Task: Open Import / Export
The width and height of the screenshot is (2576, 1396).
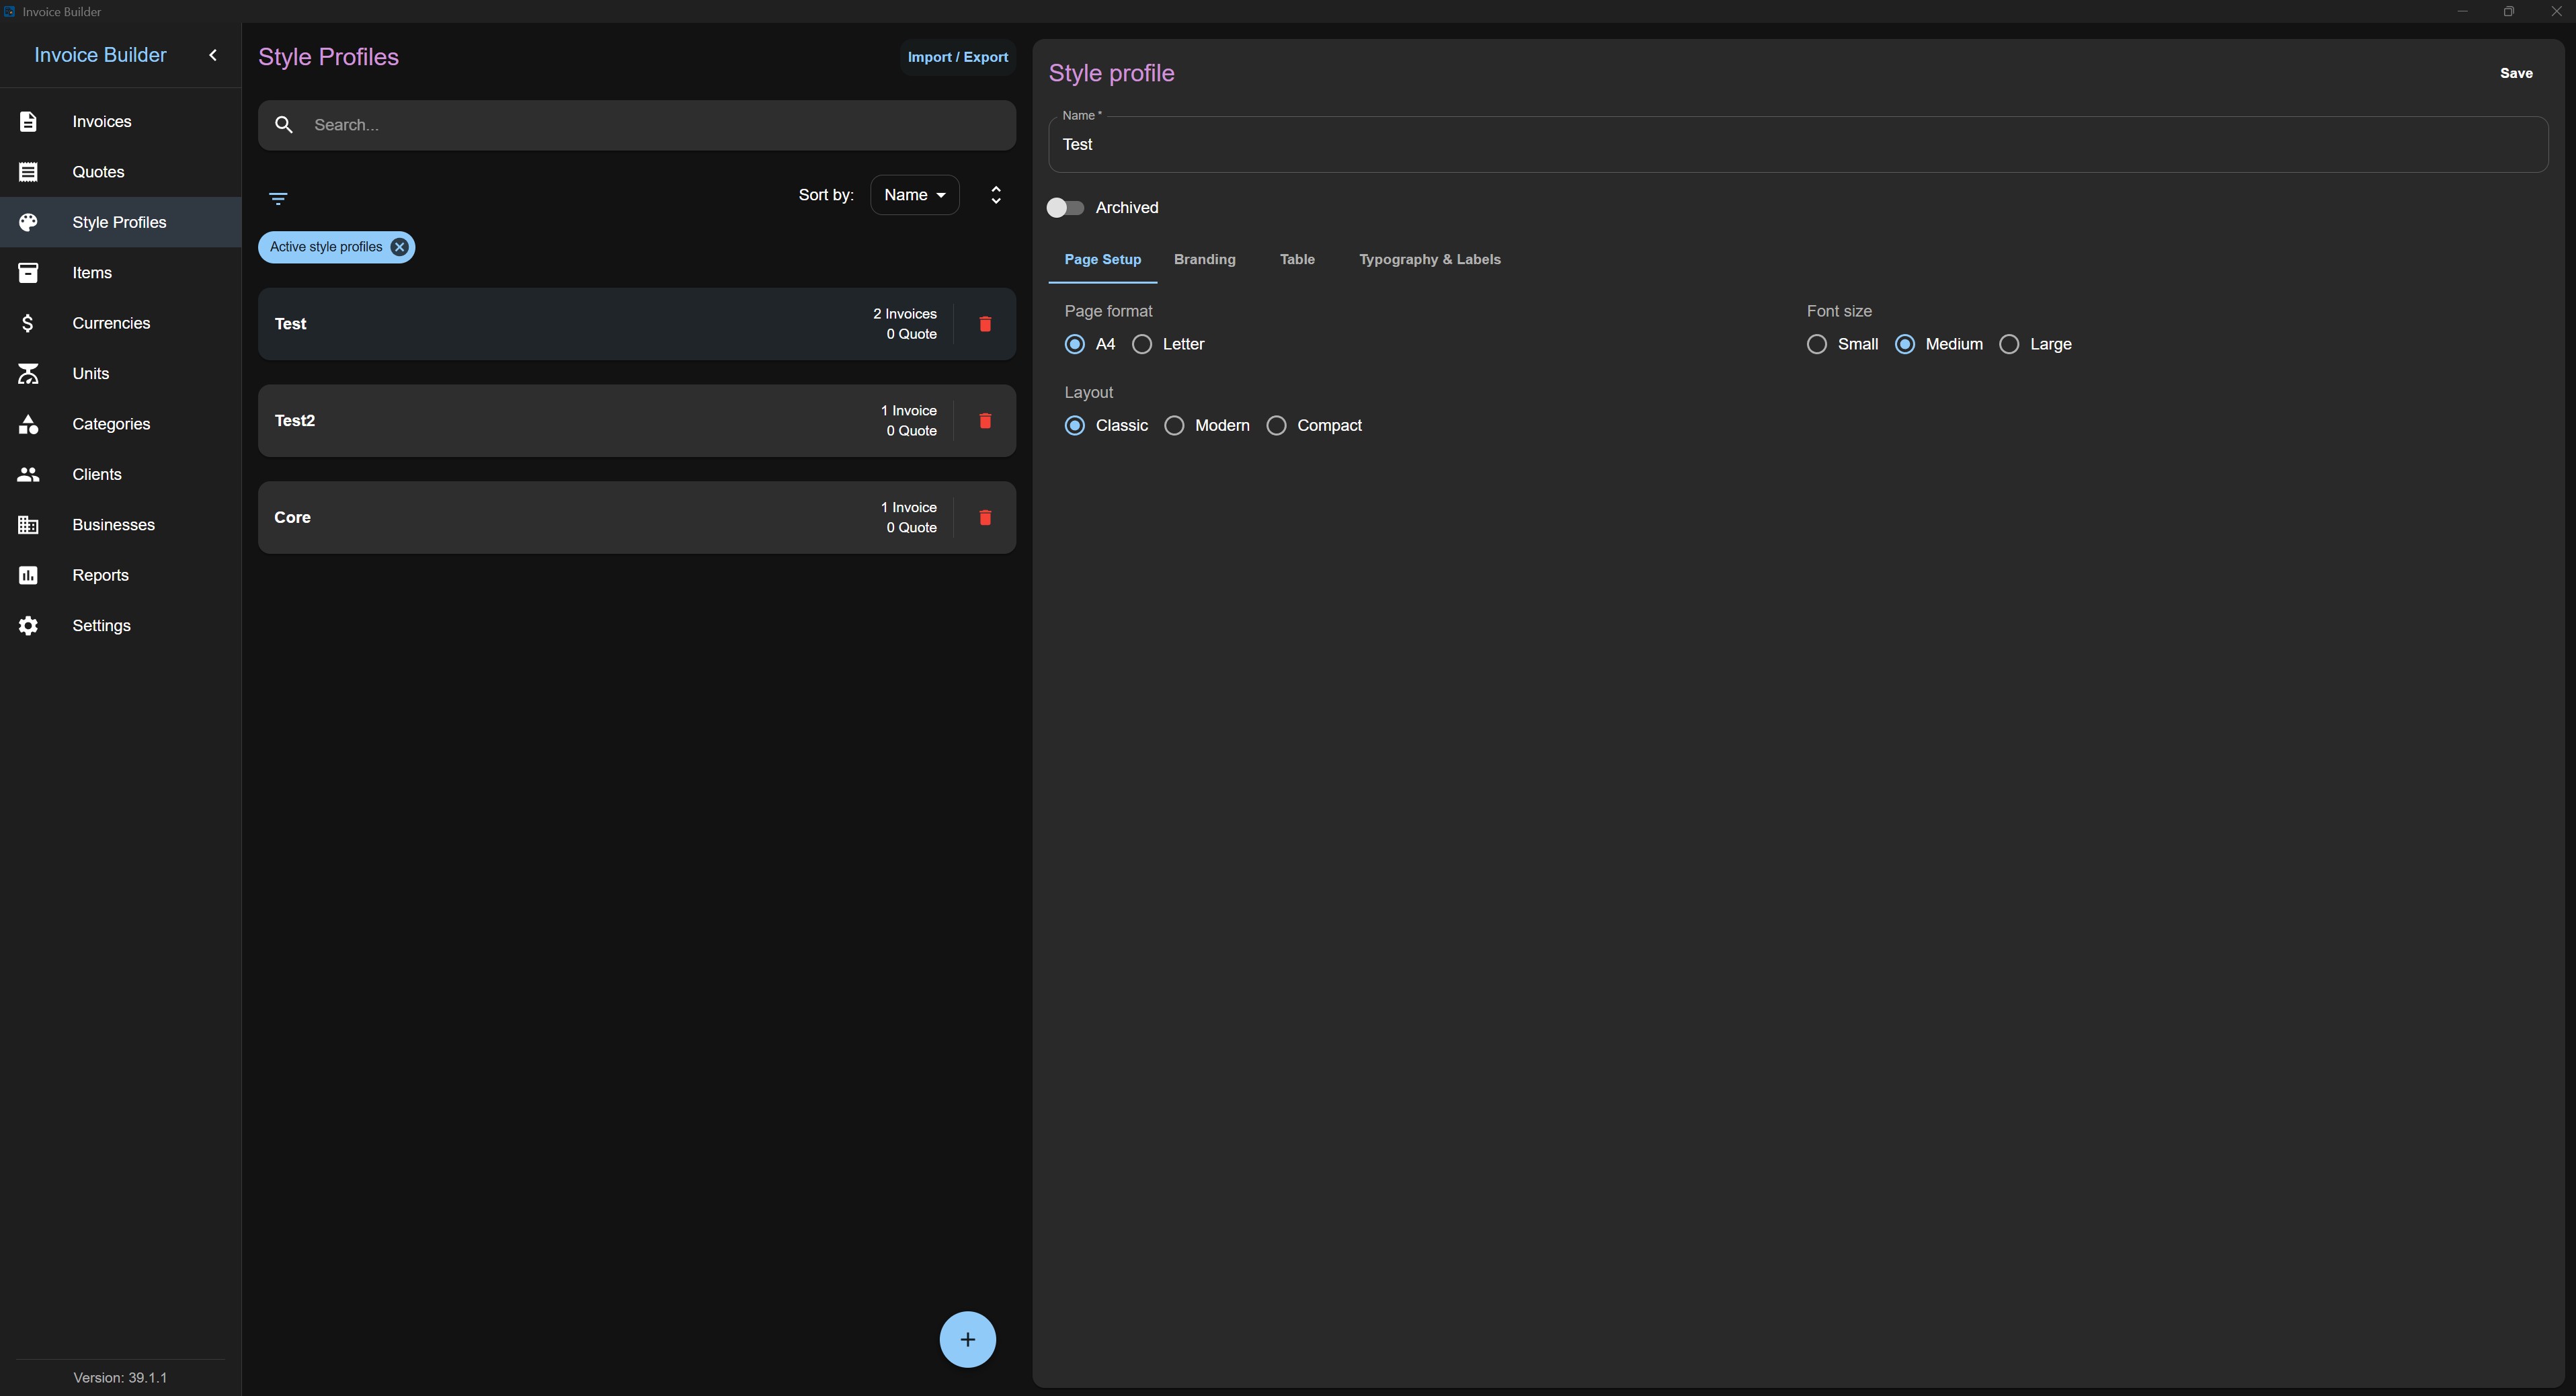Action: (x=957, y=57)
